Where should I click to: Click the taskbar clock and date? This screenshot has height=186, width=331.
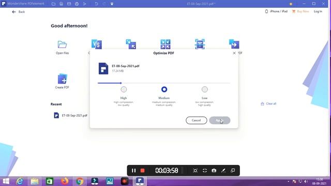pyautogui.click(x=319, y=181)
